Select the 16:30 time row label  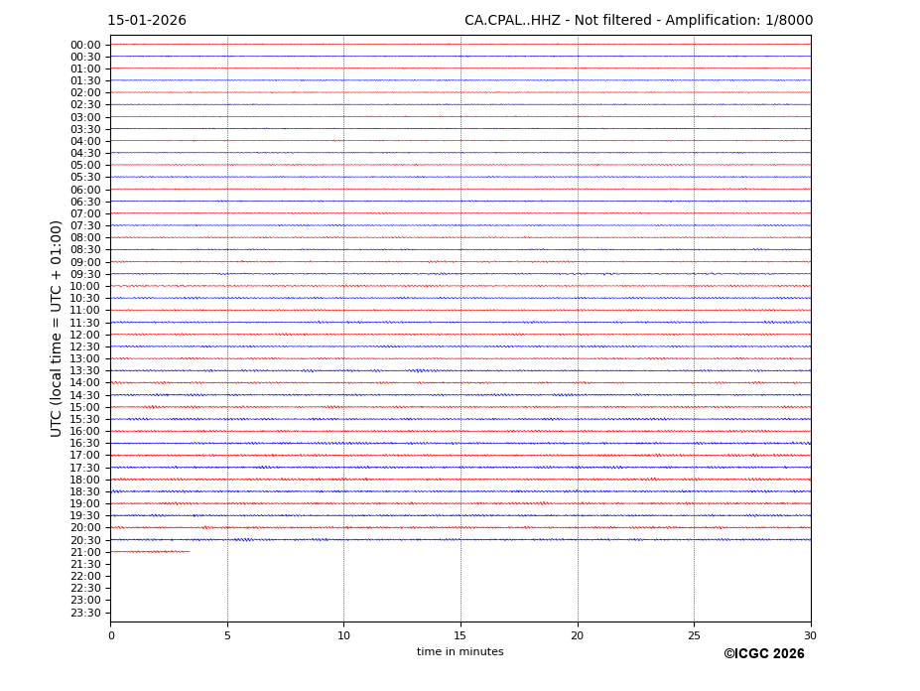[x=85, y=444]
